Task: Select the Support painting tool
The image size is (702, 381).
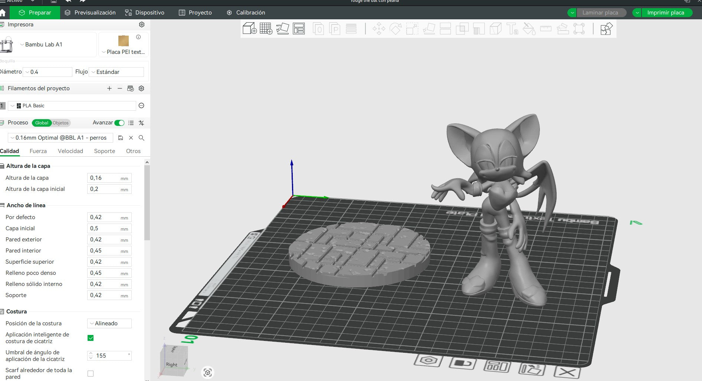Action: point(479,29)
